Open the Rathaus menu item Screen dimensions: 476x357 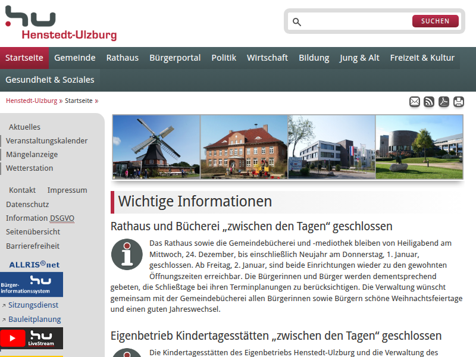coord(122,58)
